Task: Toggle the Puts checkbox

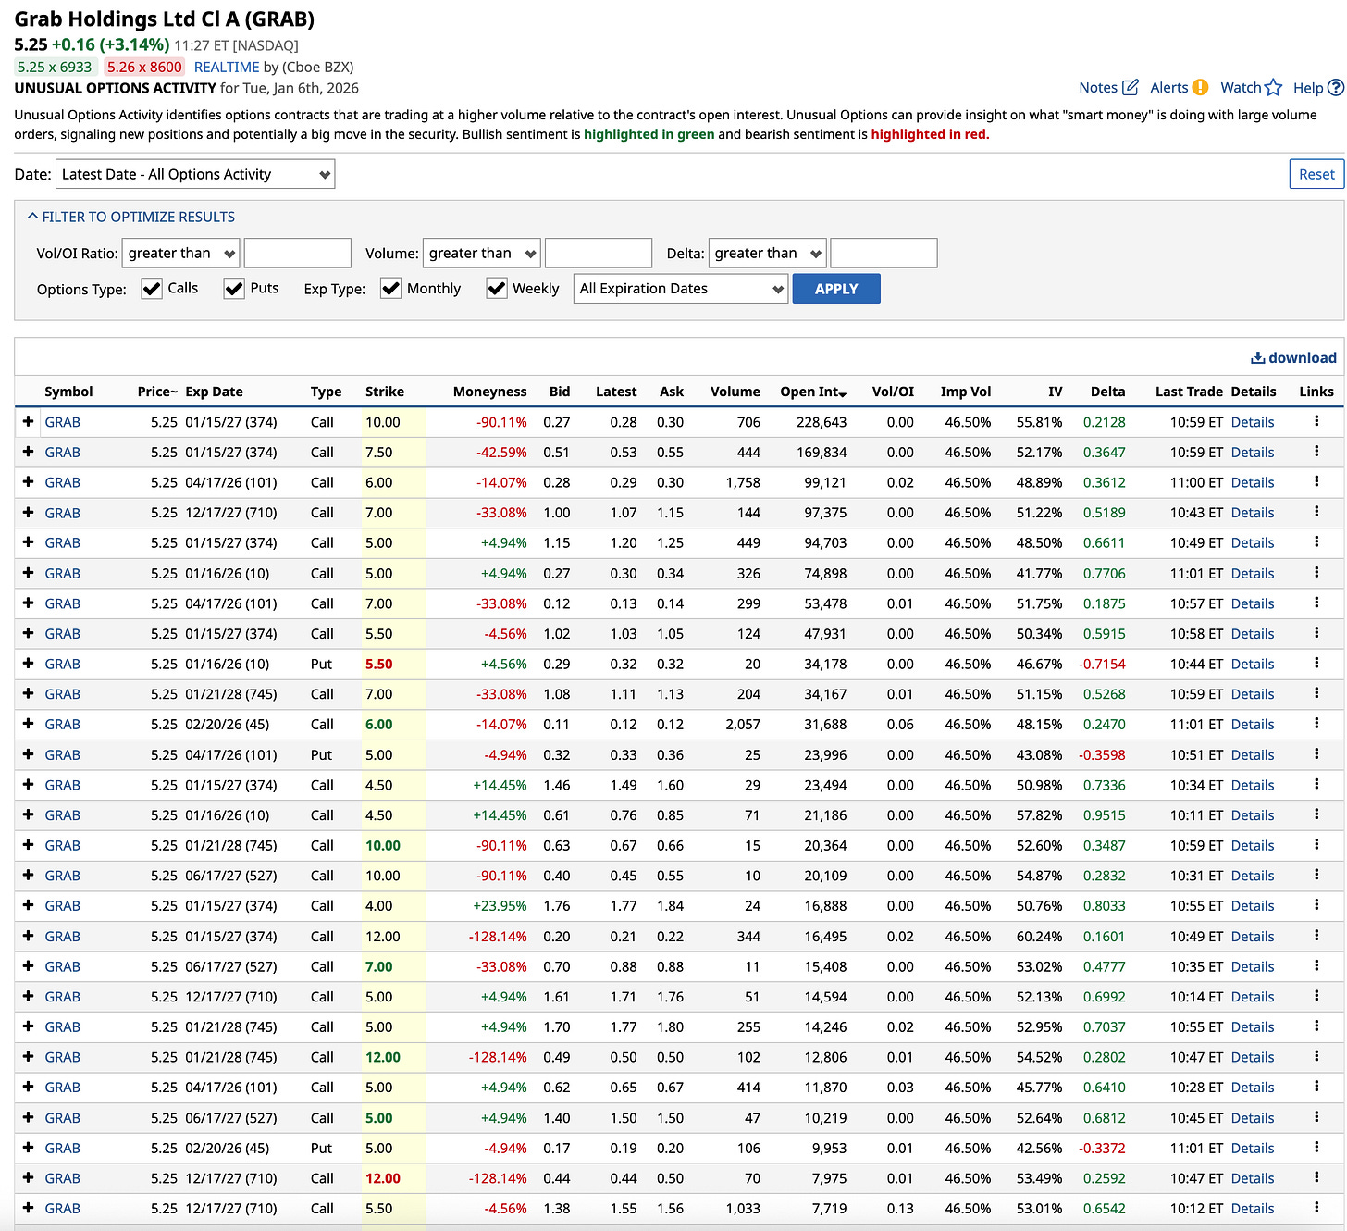Action: [234, 289]
